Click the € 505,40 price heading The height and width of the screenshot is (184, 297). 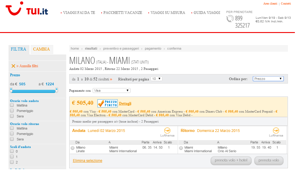(83, 103)
